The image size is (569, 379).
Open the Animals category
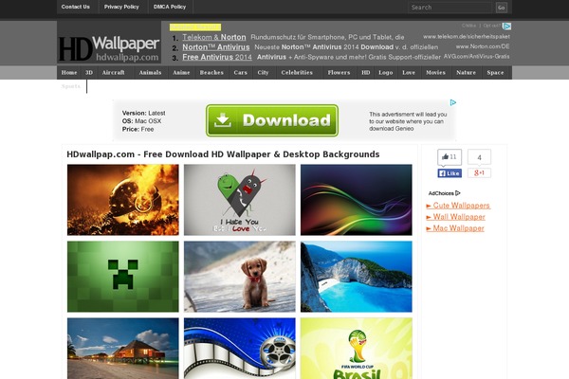coord(150,73)
